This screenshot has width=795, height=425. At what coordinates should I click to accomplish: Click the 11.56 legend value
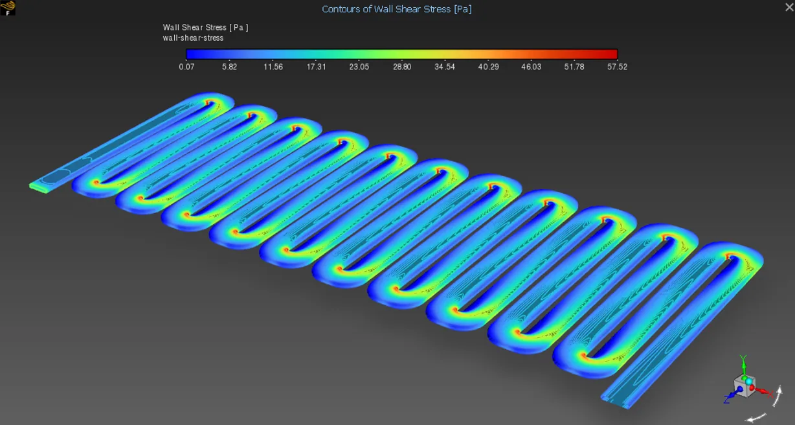[273, 67]
